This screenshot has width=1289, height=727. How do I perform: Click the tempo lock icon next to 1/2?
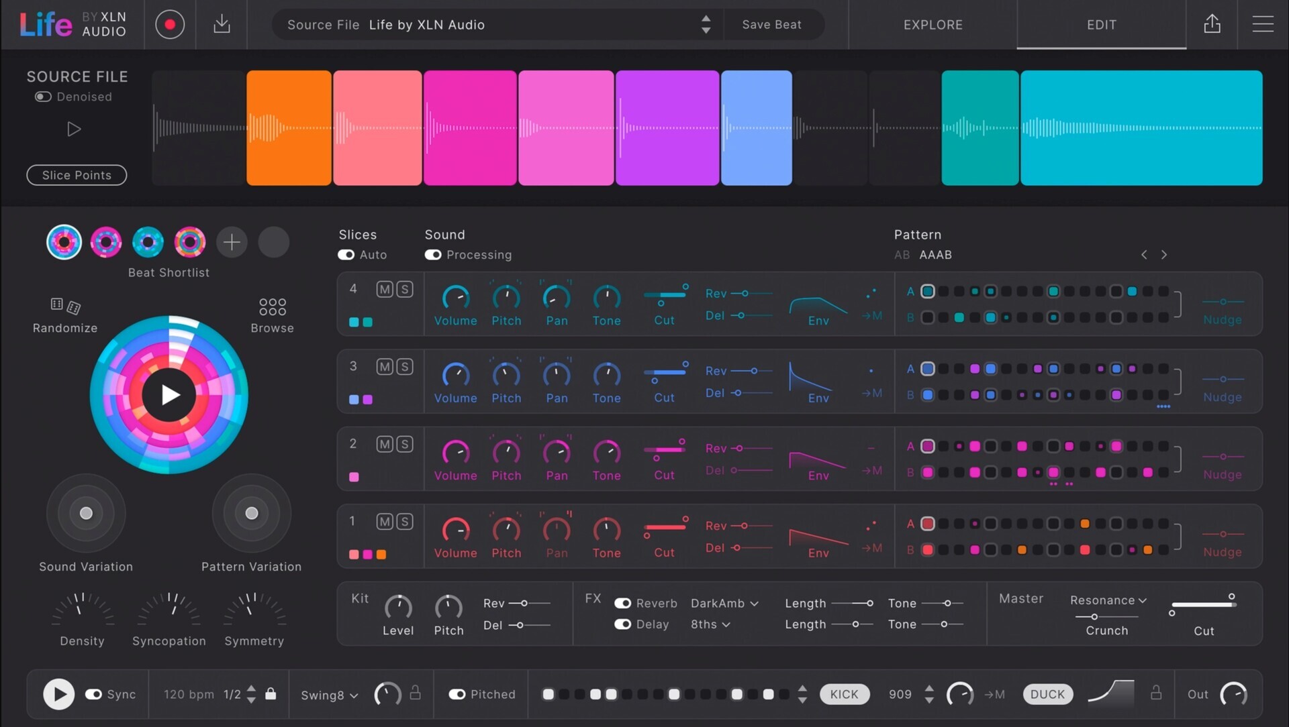[271, 693]
